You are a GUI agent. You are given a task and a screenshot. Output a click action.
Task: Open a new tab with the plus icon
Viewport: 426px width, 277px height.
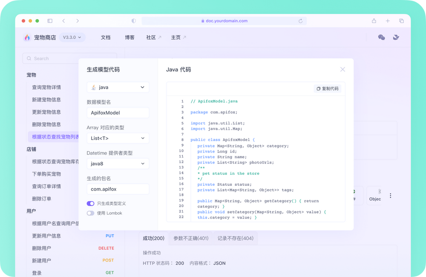tap(388, 21)
